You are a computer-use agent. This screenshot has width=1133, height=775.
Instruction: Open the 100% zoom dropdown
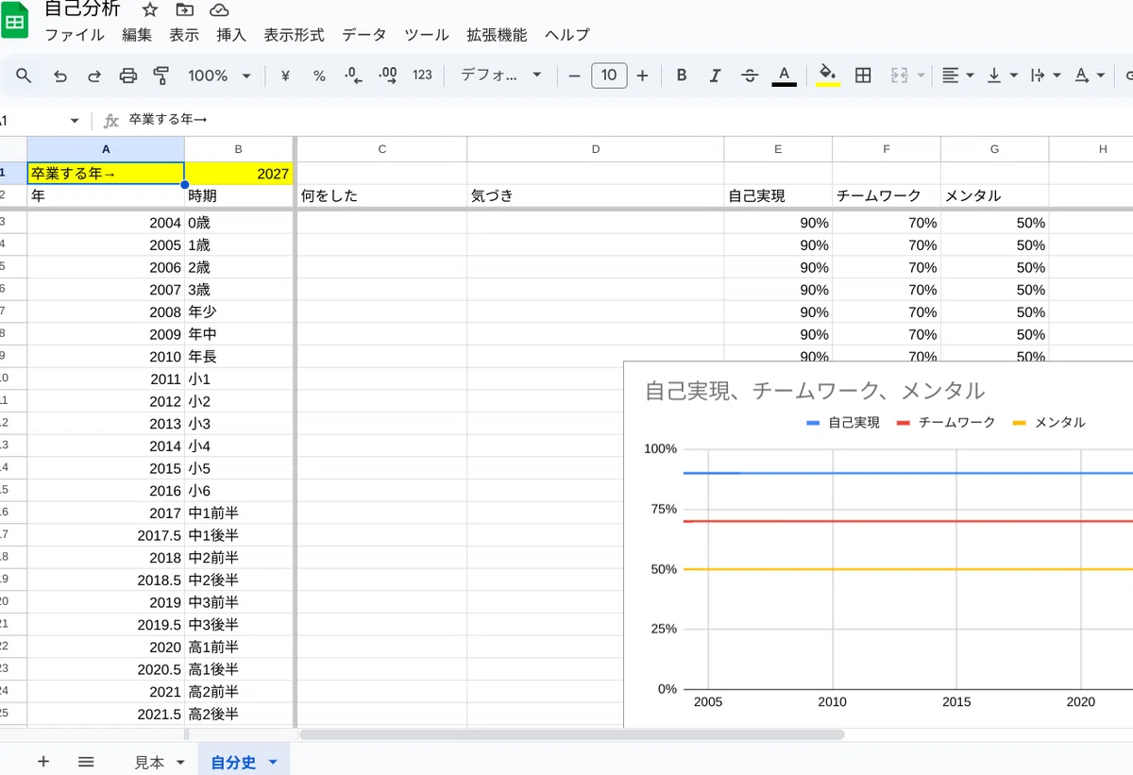point(219,76)
